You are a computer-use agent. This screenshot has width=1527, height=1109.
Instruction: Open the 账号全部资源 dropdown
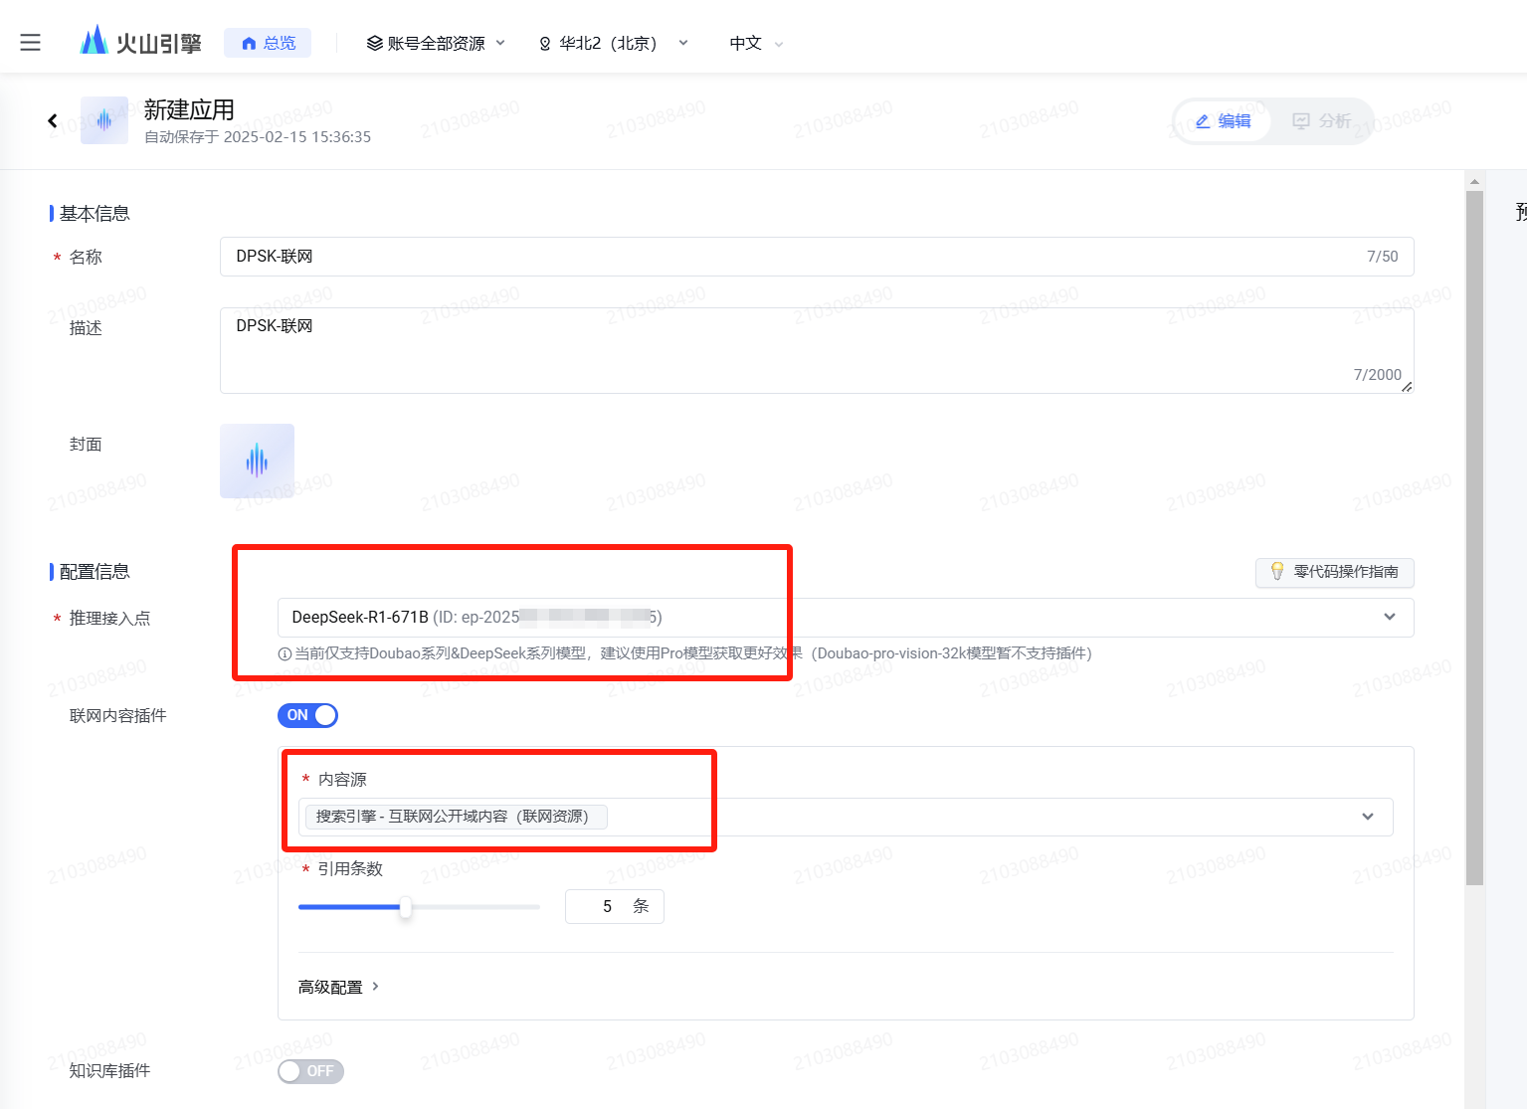point(436,43)
